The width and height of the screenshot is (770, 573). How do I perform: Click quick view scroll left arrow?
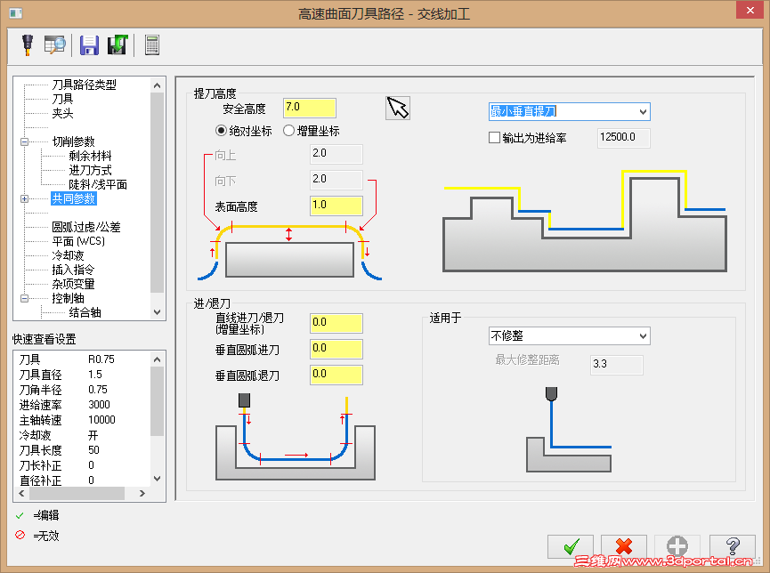point(21,494)
